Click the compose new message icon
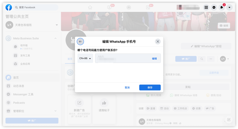 [229, 120]
